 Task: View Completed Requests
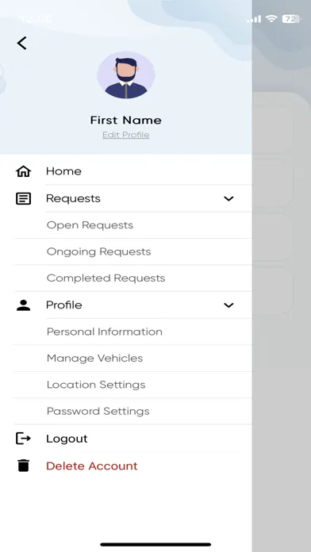tap(106, 278)
